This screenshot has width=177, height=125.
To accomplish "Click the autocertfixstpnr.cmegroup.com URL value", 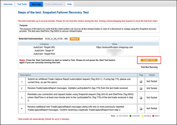I will (114, 47).
